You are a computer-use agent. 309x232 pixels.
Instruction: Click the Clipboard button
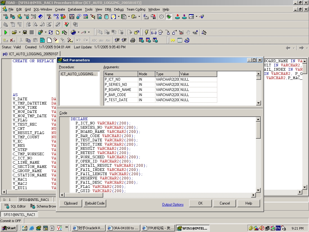(71, 203)
